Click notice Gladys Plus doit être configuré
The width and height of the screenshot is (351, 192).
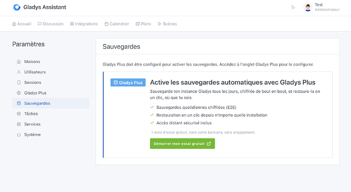208,65
